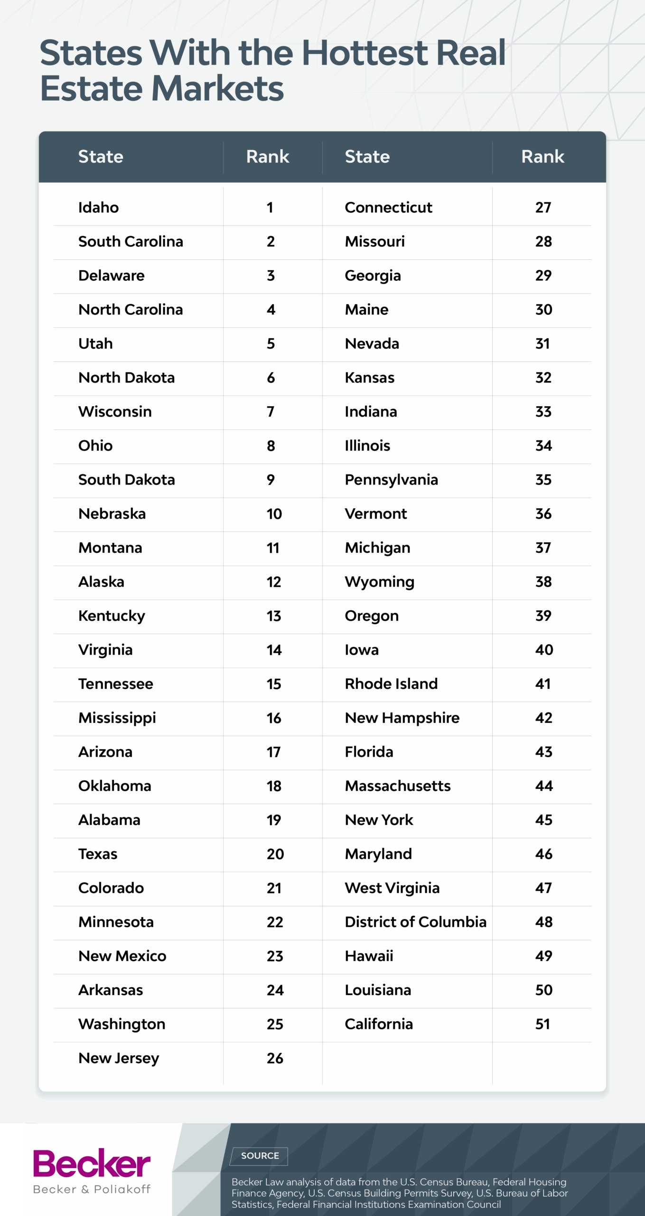
Task: Click the Idaho row entry
Action: (x=98, y=208)
